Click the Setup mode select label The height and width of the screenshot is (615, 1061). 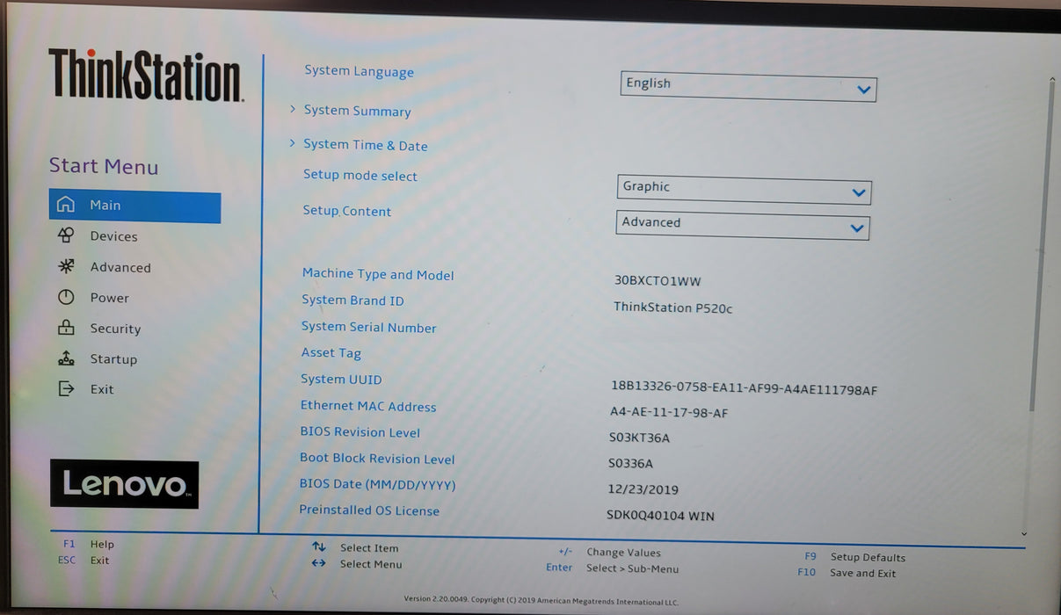[360, 175]
